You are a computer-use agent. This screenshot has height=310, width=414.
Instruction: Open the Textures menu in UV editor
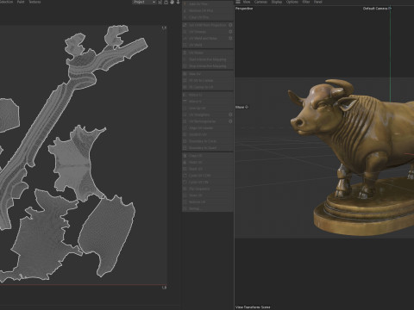tap(34, 2)
